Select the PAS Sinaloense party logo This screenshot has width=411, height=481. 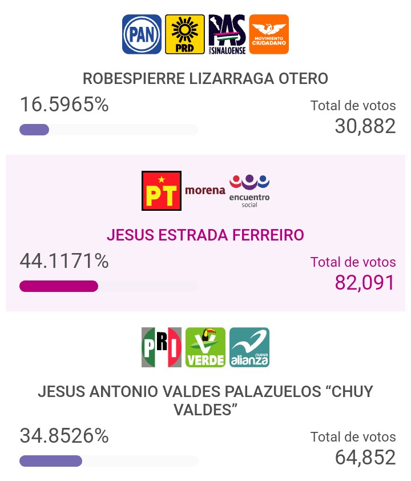tap(227, 34)
